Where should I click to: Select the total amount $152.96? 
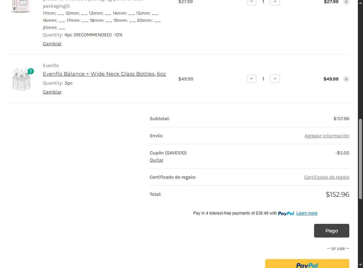pos(337,194)
